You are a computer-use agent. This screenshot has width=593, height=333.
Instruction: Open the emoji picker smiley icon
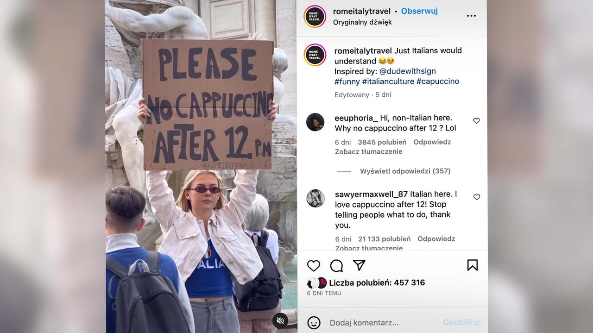pos(314,322)
